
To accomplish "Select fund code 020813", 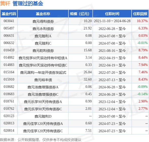I will click(9, 123).
